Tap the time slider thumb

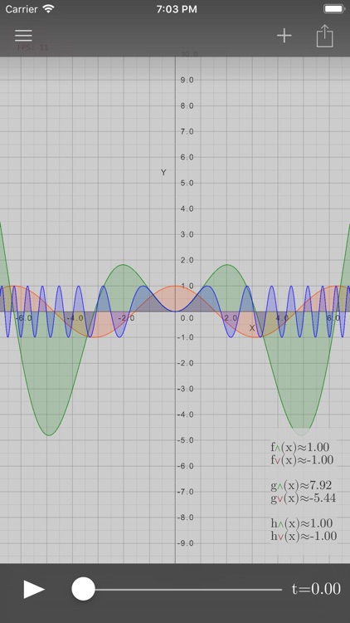tap(83, 589)
